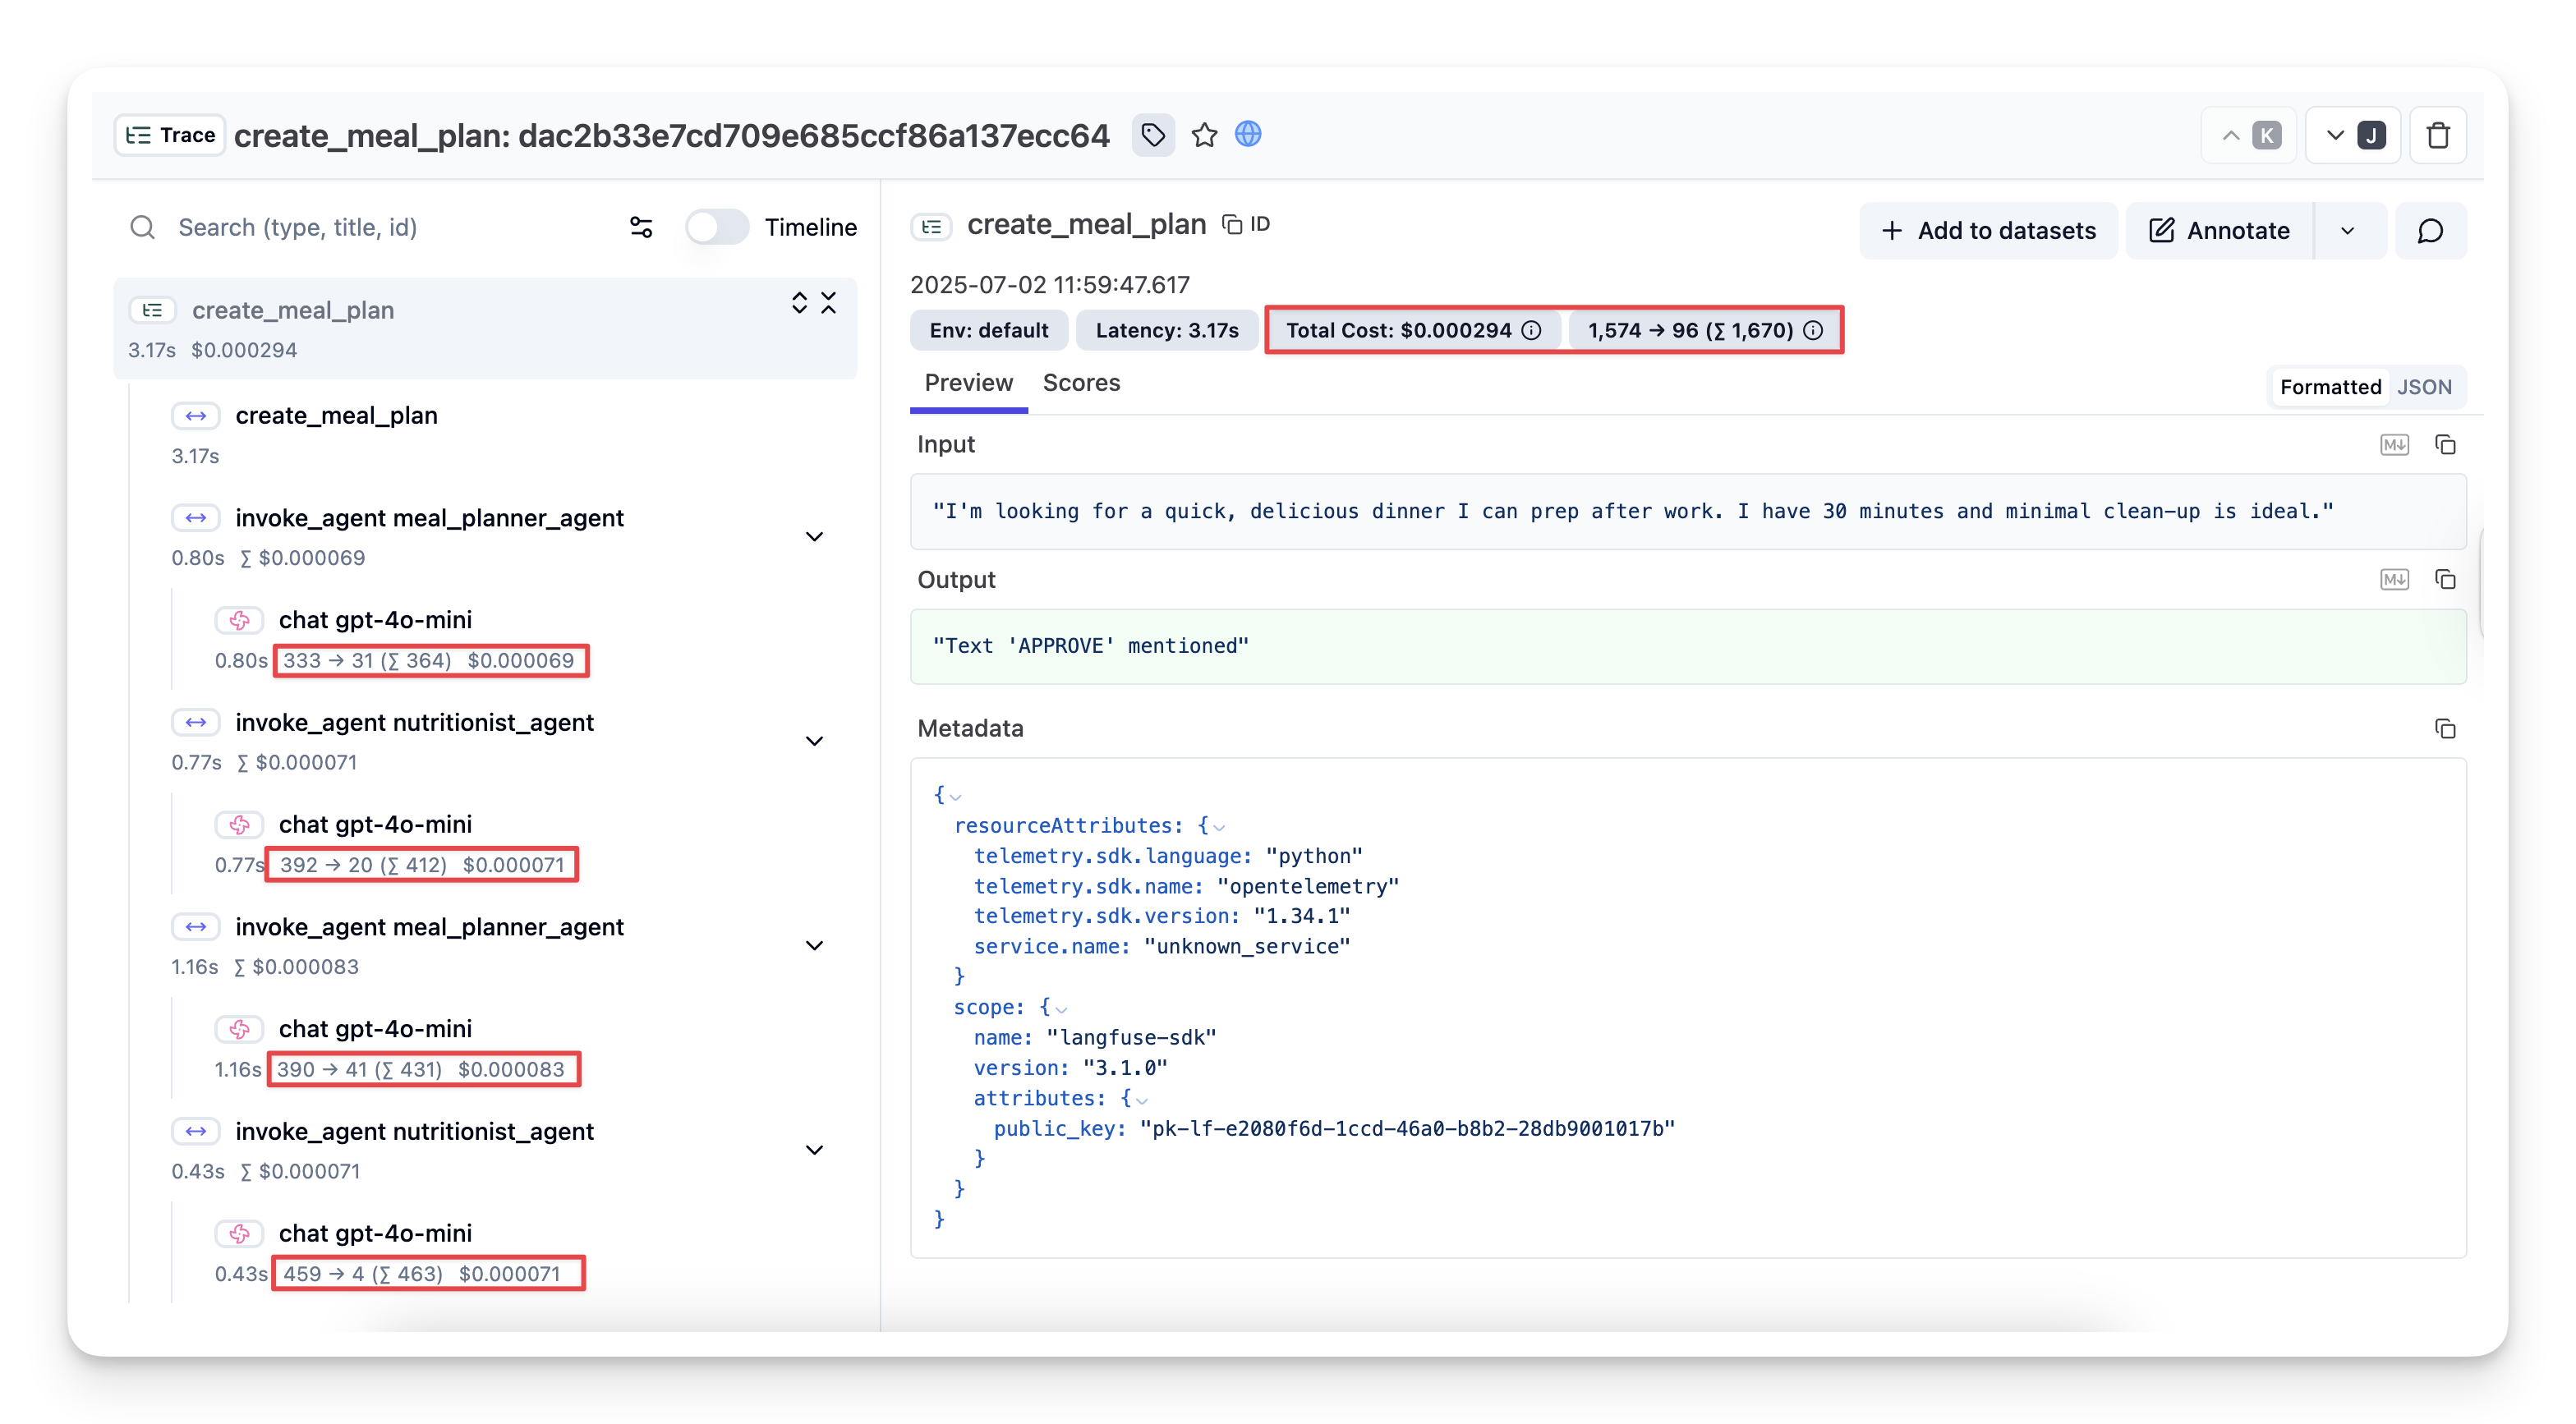Click the timestamp 2025-07-02 11:59:47.617
The height and width of the screenshot is (1424, 2576).
point(1049,285)
